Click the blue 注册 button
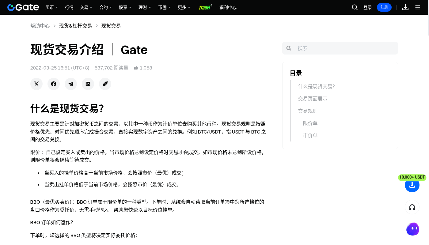The width and height of the screenshot is (429, 245). (384, 7)
